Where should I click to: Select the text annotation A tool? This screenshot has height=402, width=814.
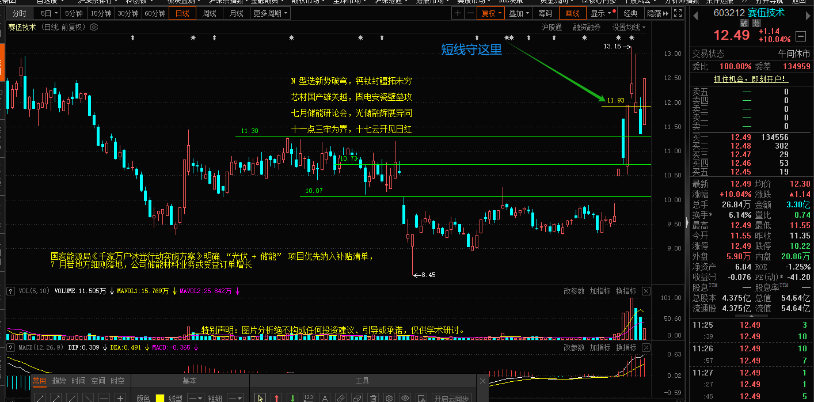(325, 397)
